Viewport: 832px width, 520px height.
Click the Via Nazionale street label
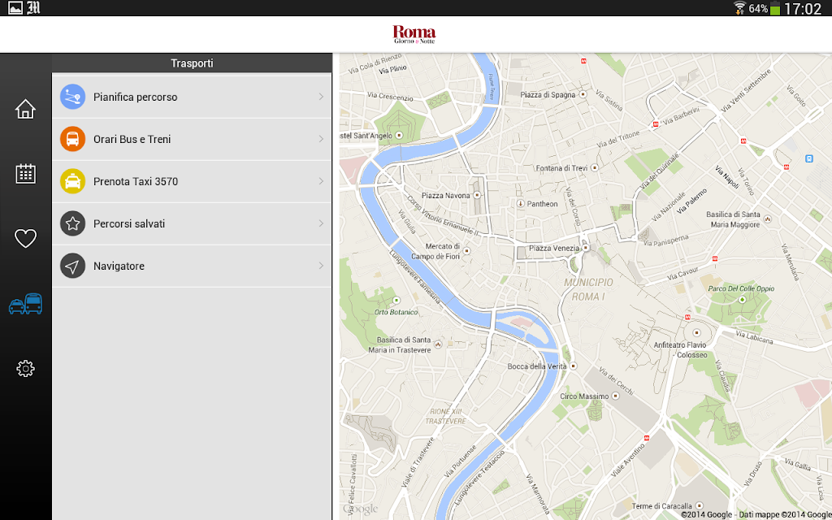click(668, 206)
